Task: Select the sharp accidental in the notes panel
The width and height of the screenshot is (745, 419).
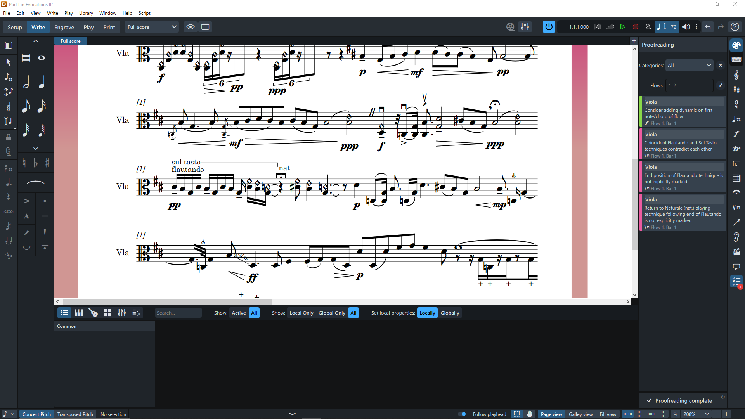Action: (x=47, y=163)
